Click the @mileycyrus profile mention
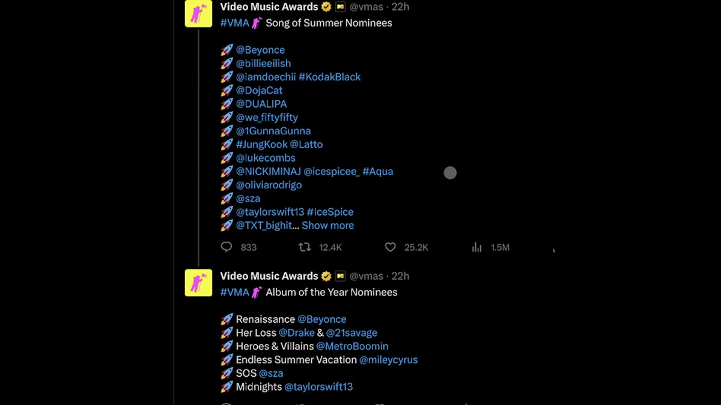 (388, 360)
